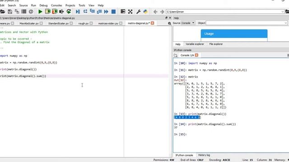Viewport: 289px width, 162px height.
Task: Switch to StandardScalar.py tab
Action: pos(58,23)
